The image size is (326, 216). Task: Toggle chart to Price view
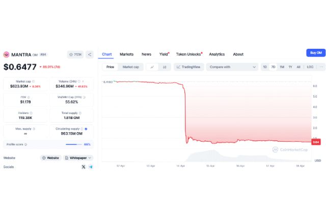[110, 67]
